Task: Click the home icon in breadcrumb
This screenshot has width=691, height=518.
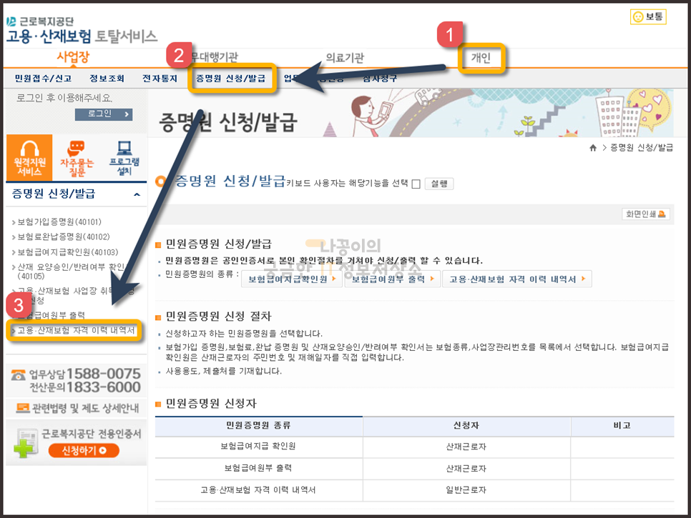Action: point(593,148)
